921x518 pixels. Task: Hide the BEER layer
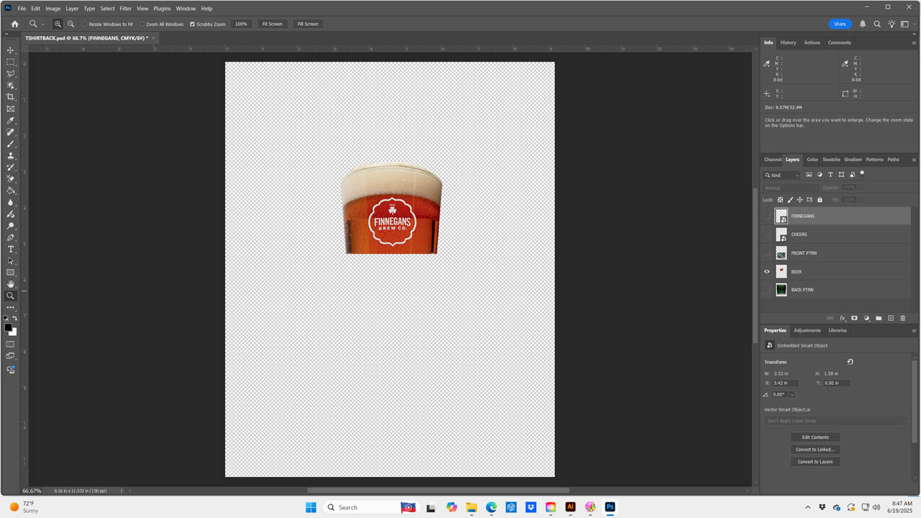point(767,272)
